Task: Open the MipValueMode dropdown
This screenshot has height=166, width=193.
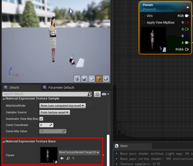Action: (63, 106)
